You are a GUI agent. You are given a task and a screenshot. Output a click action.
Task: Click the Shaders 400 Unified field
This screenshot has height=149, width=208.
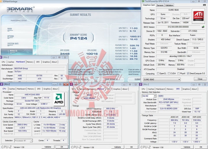tap(166, 39)
